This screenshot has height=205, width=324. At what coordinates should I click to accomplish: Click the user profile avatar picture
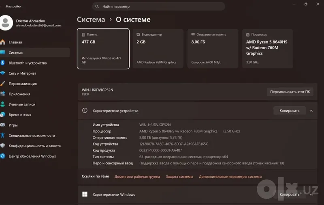tap(5, 23)
